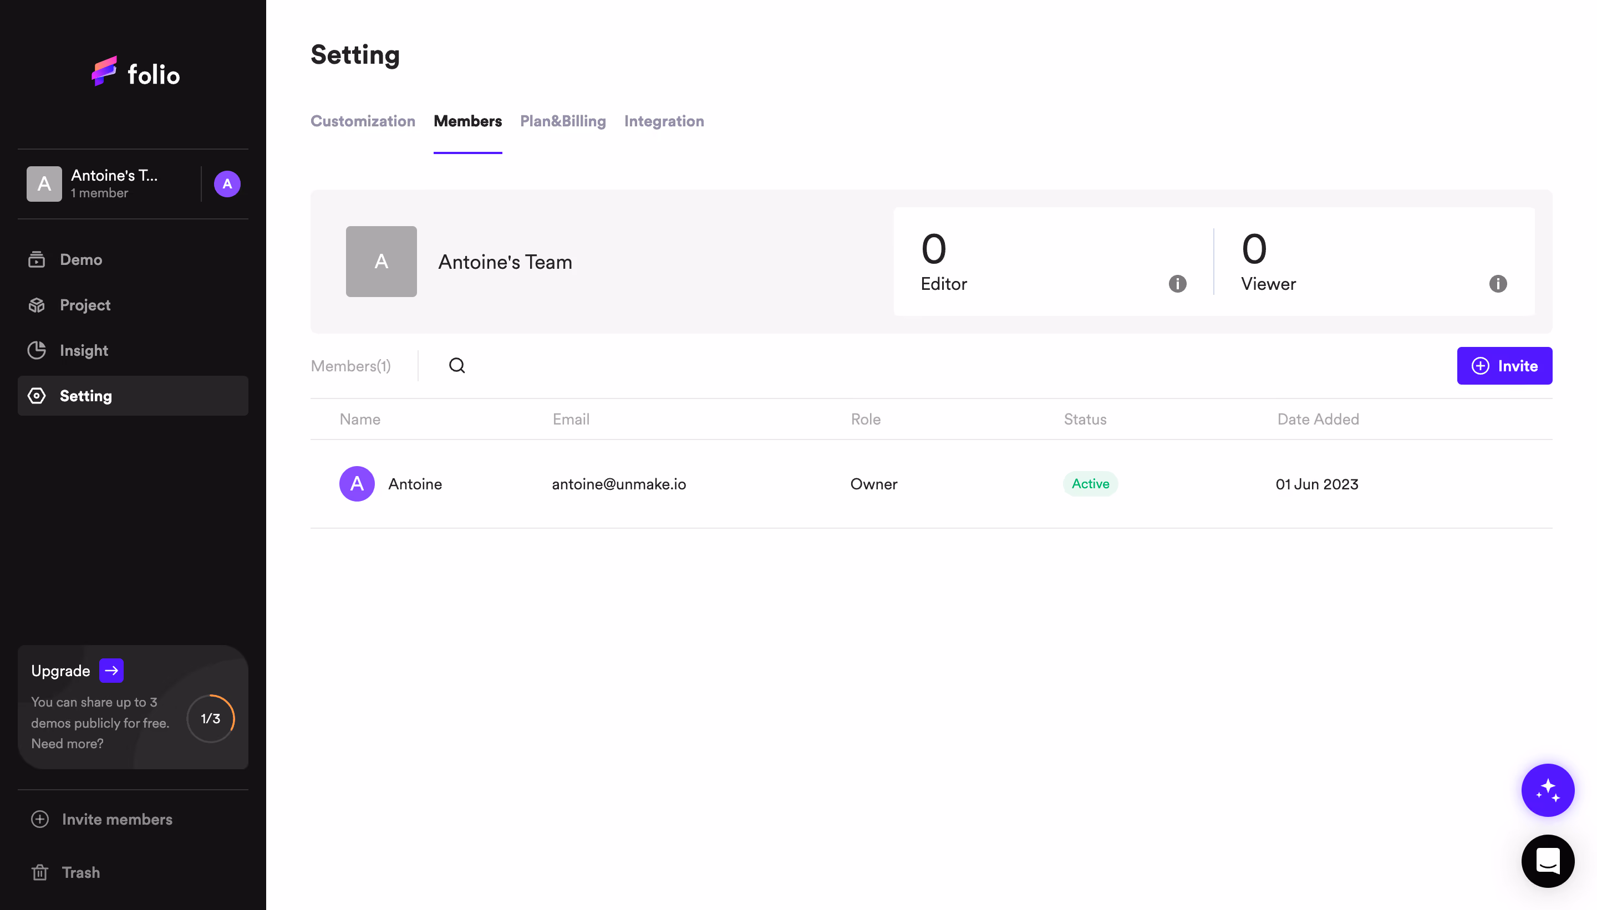Click the Project cube icon
The height and width of the screenshot is (910, 1597).
(37, 305)
